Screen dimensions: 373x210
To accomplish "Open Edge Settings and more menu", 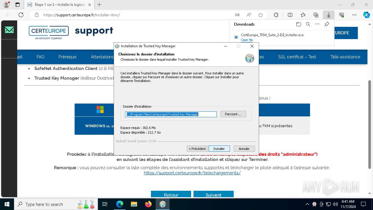I will [x=354, y=15].
